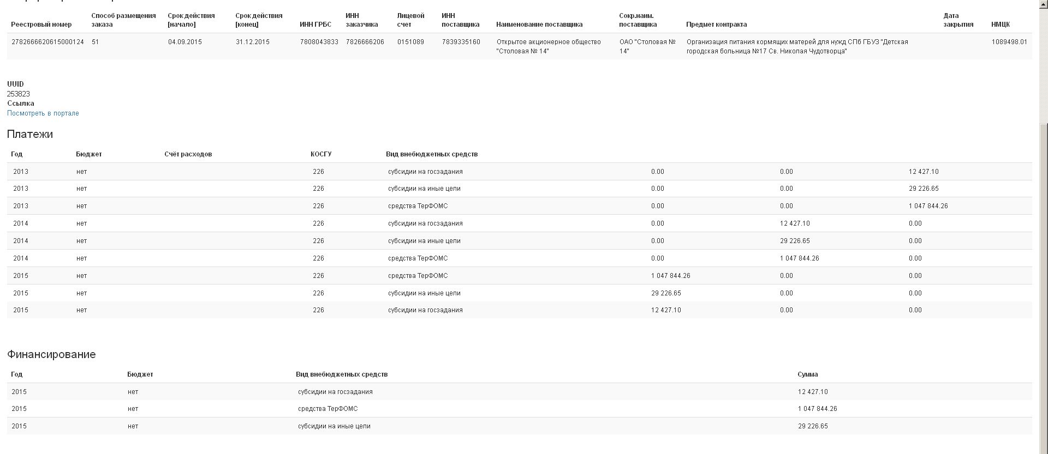Click "субсидии на иные цели" in 2014 Платежи row
This screenshot has height=454, width=1048.
[x=424, y=241]
